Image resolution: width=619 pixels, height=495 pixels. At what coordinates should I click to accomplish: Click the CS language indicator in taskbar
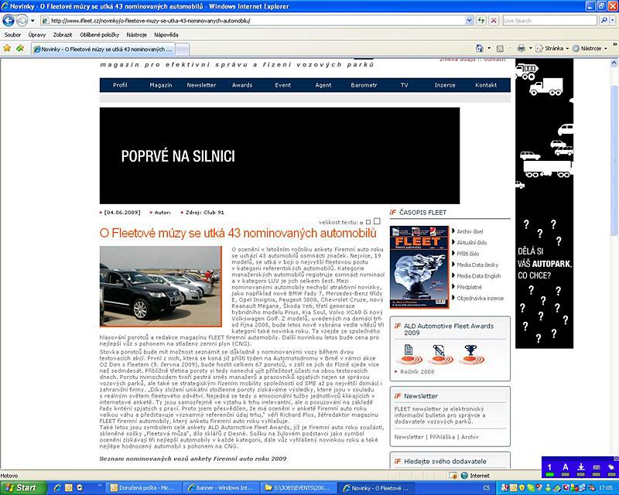pyautogui.click(x=487, y=488)
